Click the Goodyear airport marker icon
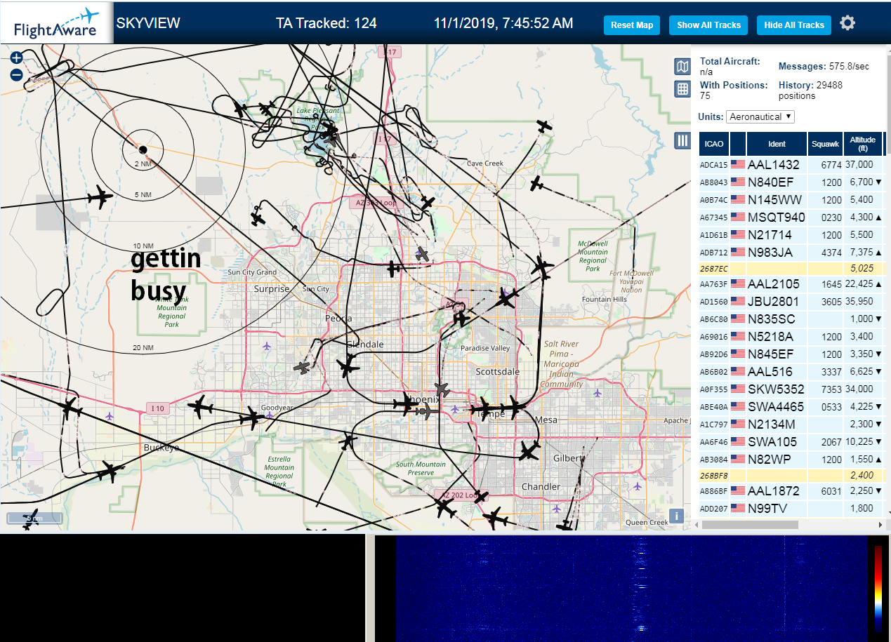This screenshot has height=642, width=891. point(270,415)
